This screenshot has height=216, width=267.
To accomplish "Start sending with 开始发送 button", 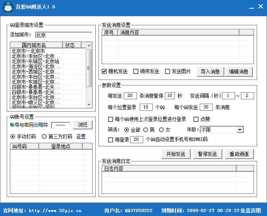I will [176, 154].
